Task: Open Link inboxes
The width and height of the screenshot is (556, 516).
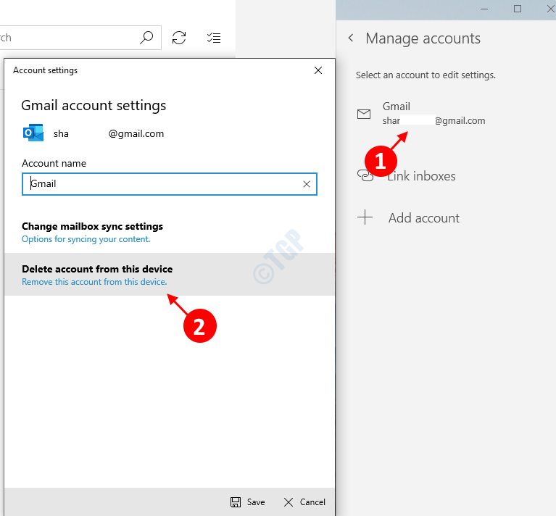Action: tap(407, 176)
